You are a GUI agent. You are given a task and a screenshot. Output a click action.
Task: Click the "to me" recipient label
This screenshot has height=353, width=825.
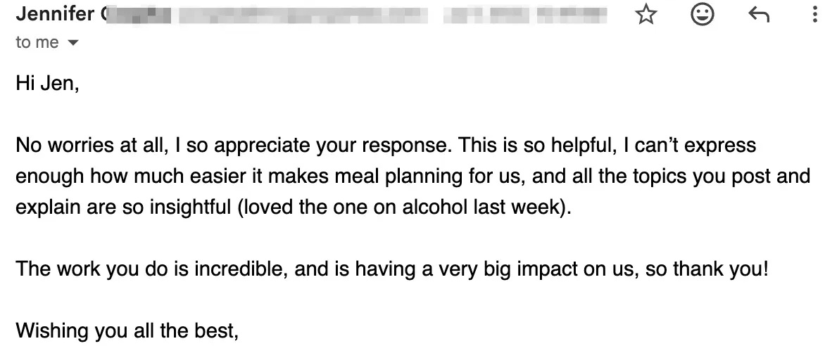(37, 43)
